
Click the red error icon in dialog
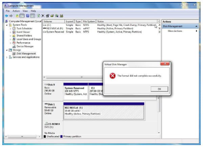113,76
